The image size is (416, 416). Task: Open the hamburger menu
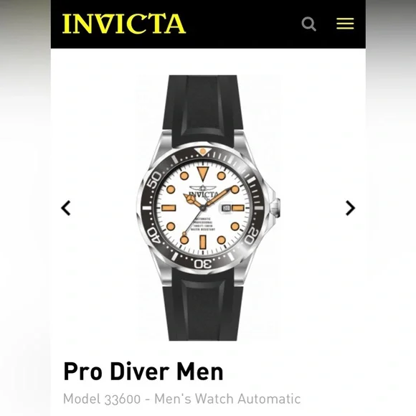(345, 24)
